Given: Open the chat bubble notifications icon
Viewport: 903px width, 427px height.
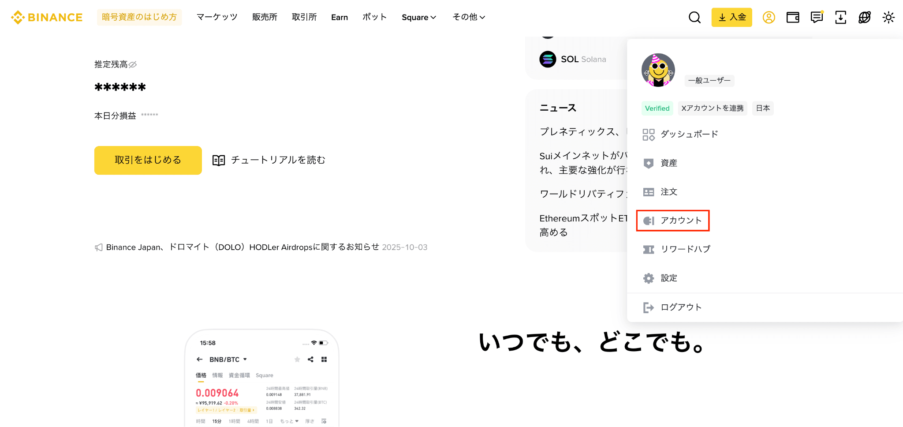Looking at the screenshot, I should [x=816, y=17].
